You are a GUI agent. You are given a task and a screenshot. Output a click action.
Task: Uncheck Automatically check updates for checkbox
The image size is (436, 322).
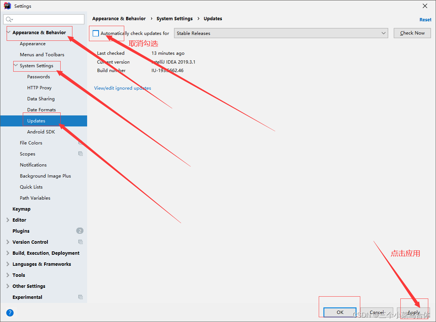[x=96, y=33]
